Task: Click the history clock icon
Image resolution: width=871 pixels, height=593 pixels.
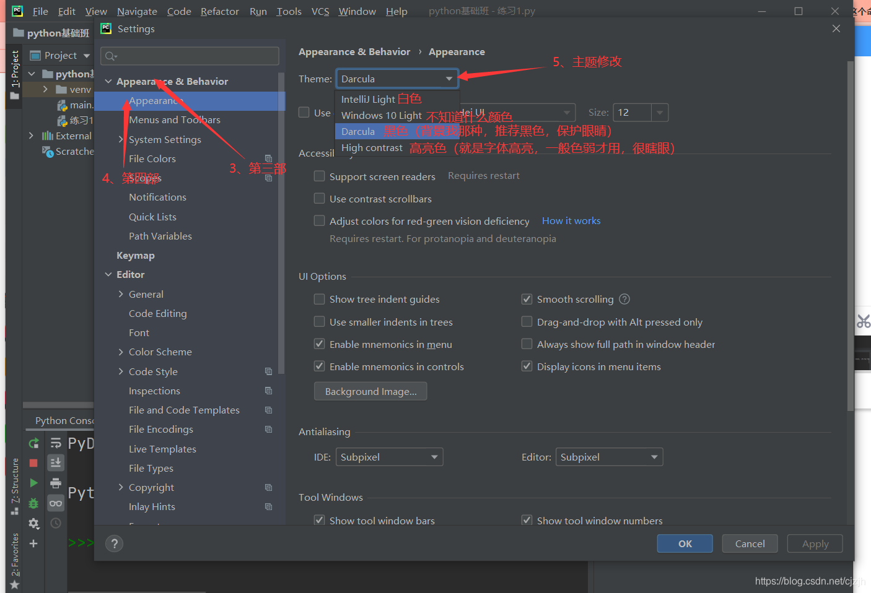Action: (x=56, y=524)
